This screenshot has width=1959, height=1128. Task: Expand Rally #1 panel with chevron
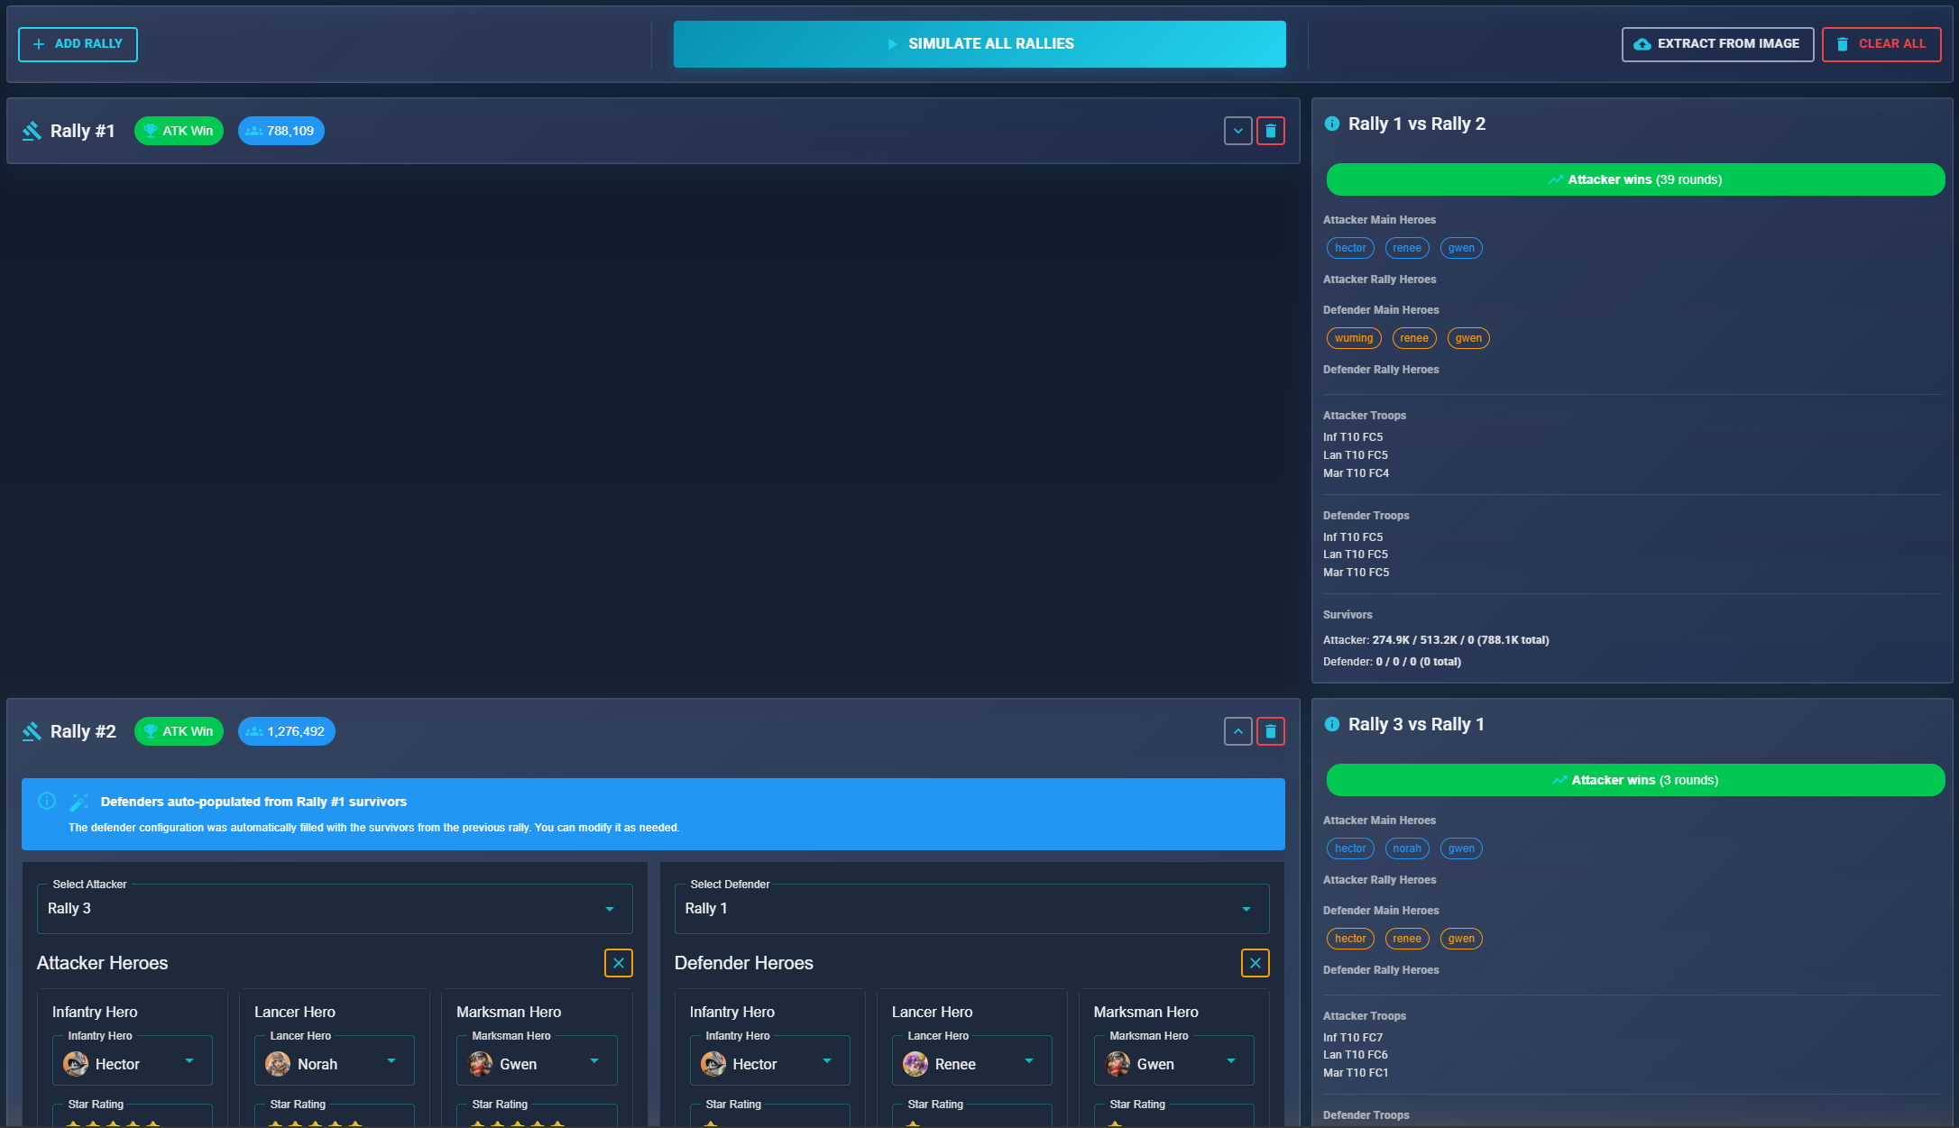coord(1237,131)
